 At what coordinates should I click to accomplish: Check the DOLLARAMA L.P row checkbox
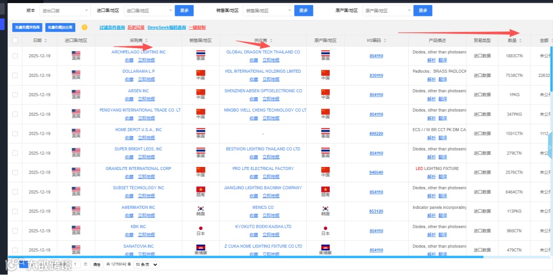click(x=15, y=75)
